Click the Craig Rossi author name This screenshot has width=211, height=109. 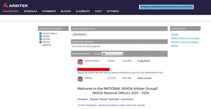pyautogui.click(x=144, y=61)
